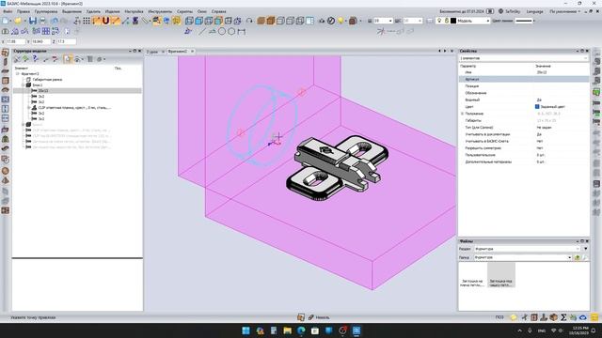This screenshot has height=338, width=602.
Task: Click the circled slash icon in toolbar
Action: tap(331, 21)
